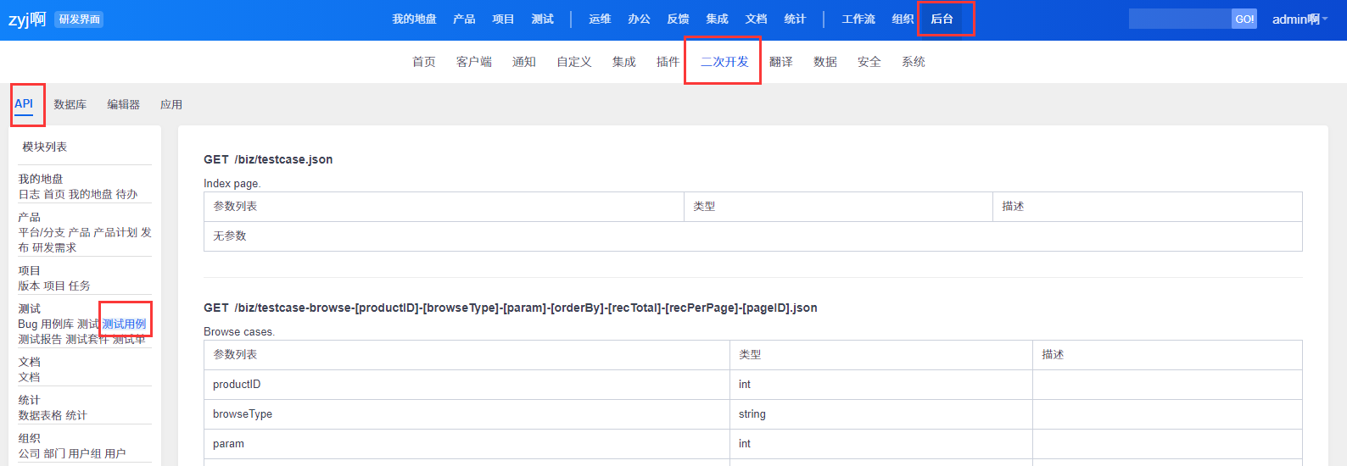
Task: Open the 测试报告 module link
Action: [x=40, y=339]
